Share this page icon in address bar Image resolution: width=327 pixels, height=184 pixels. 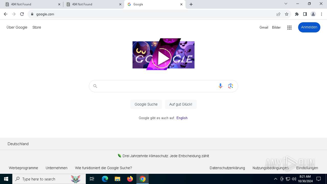pyautogui.click(x=278, y=14)
